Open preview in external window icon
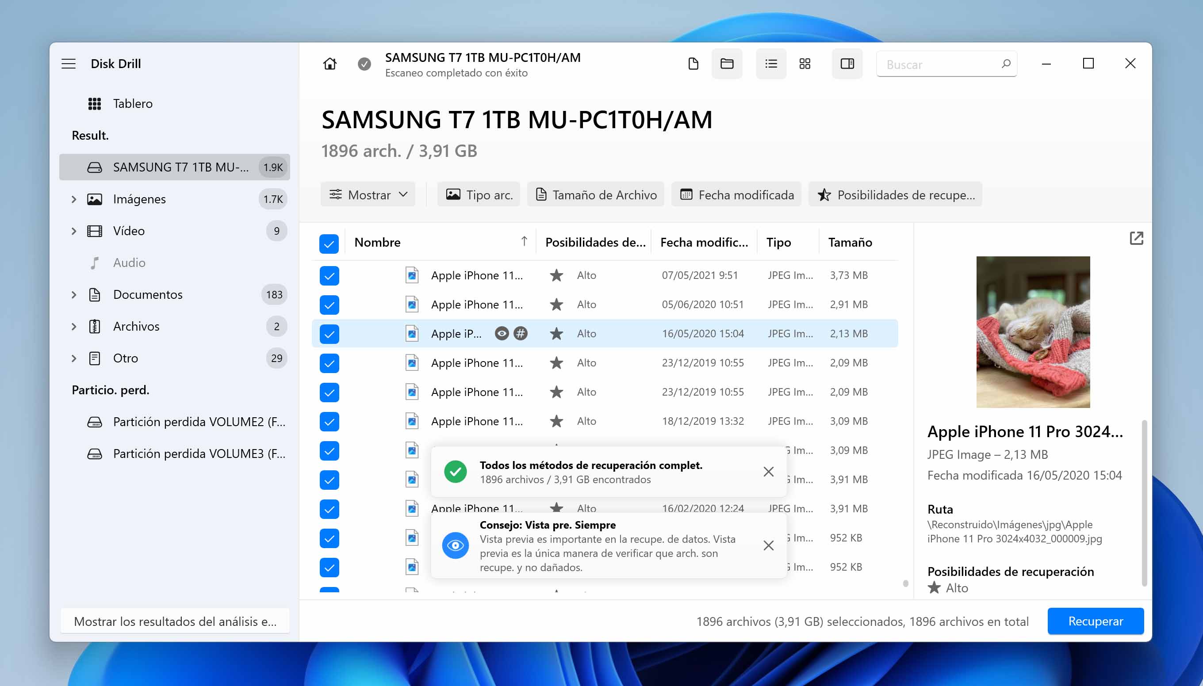This screenshot has height=686, width=1203. [1136, 238]
